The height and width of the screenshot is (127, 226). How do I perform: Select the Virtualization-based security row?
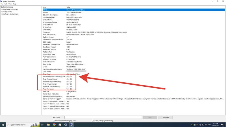tap(134, 96)
